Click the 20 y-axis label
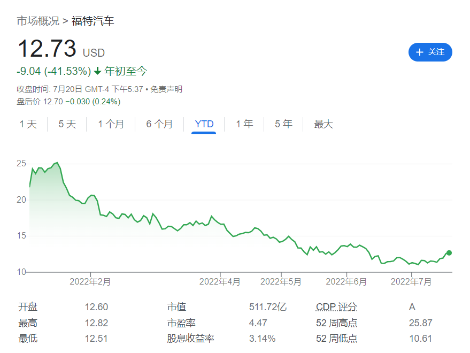470x353 pixels. point(21,199)
